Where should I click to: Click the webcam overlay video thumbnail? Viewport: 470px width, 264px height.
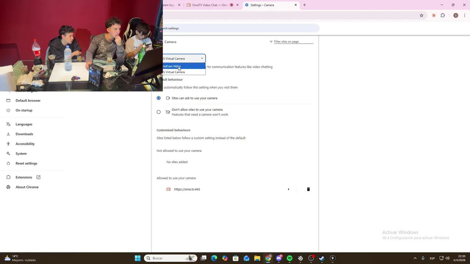pos(81,45)
